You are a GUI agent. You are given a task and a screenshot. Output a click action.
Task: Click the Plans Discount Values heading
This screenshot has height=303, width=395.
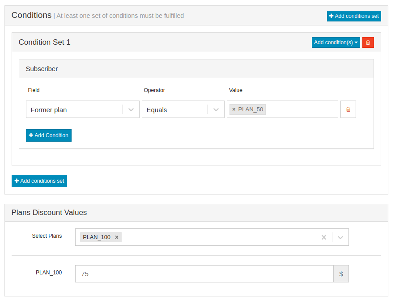pos(49,212)
